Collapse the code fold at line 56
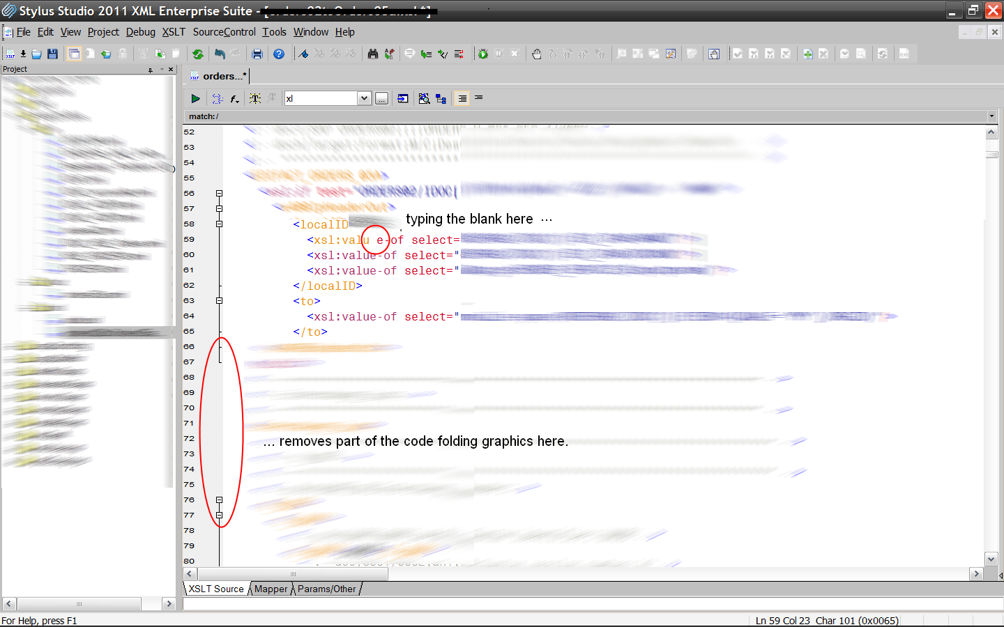The width and height of the screenshot is (1004, 627). (219, 194)
